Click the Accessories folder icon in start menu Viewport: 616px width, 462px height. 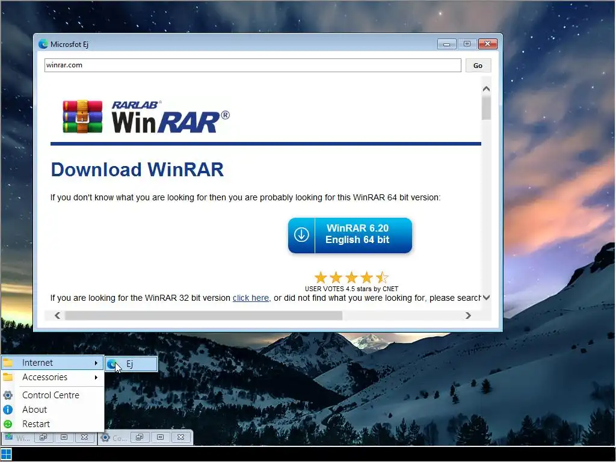pyautogui.click(x=8, y=377)
